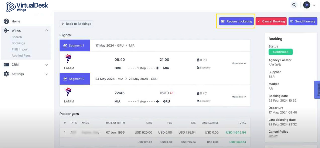320x148 pixels.
Task: Open Bookings in the sidebar
Action: point(18,43)
